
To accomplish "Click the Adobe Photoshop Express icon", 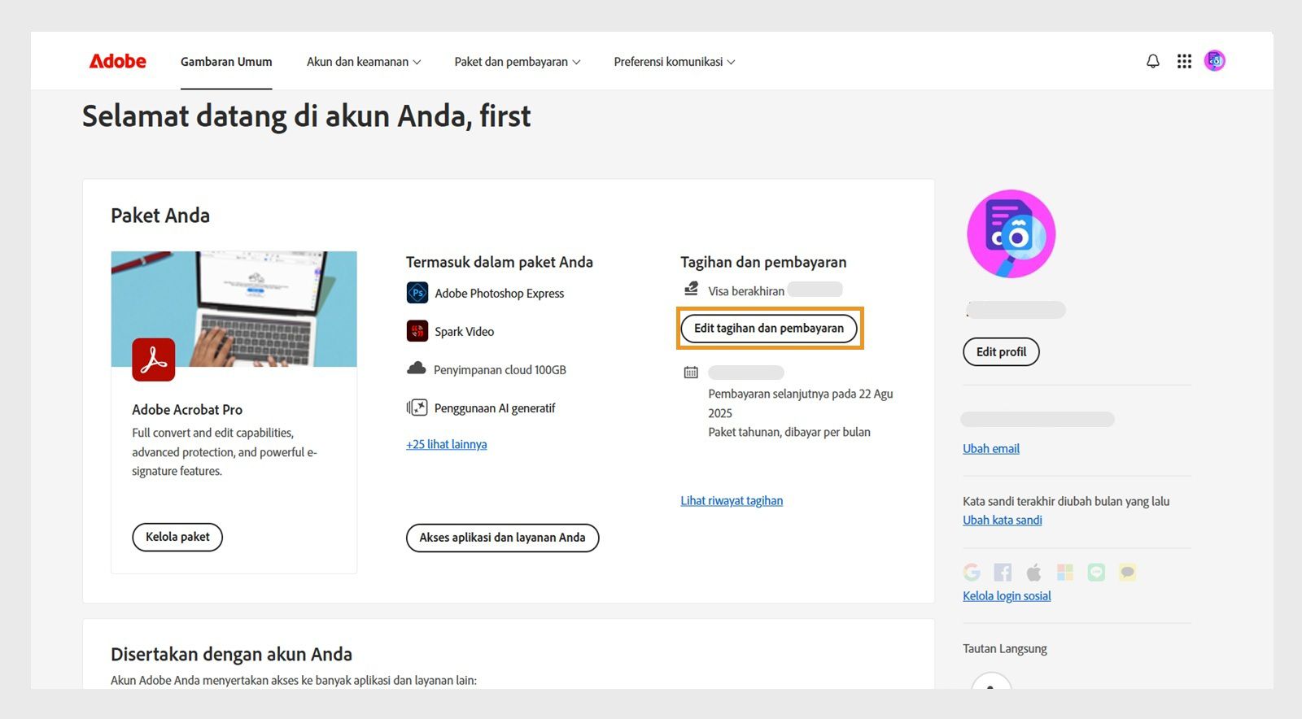I will coord(417,293).
